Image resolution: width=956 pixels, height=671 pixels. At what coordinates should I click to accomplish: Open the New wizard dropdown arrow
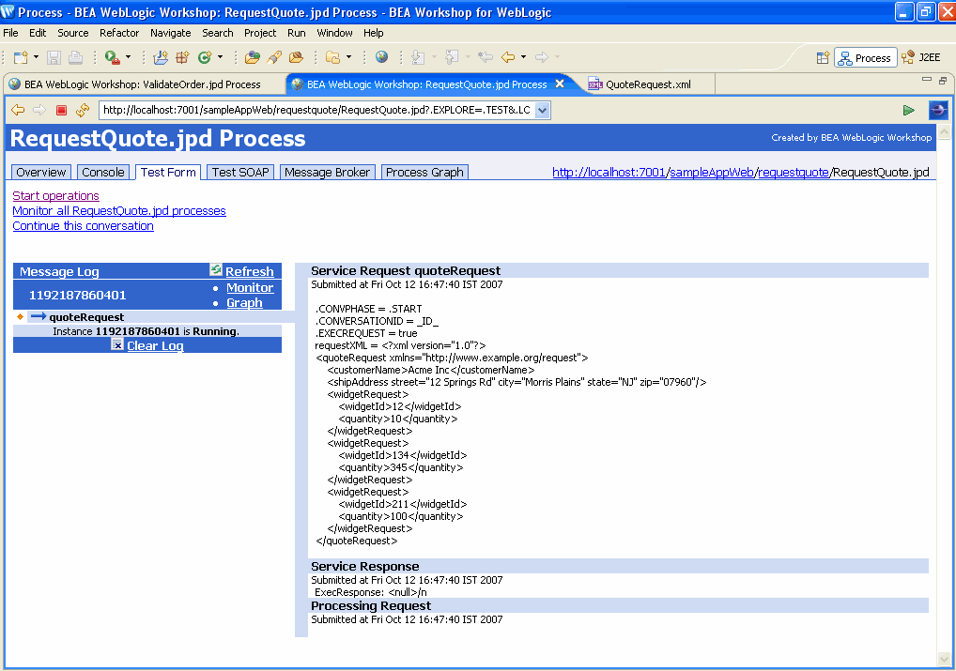(36, 57)
